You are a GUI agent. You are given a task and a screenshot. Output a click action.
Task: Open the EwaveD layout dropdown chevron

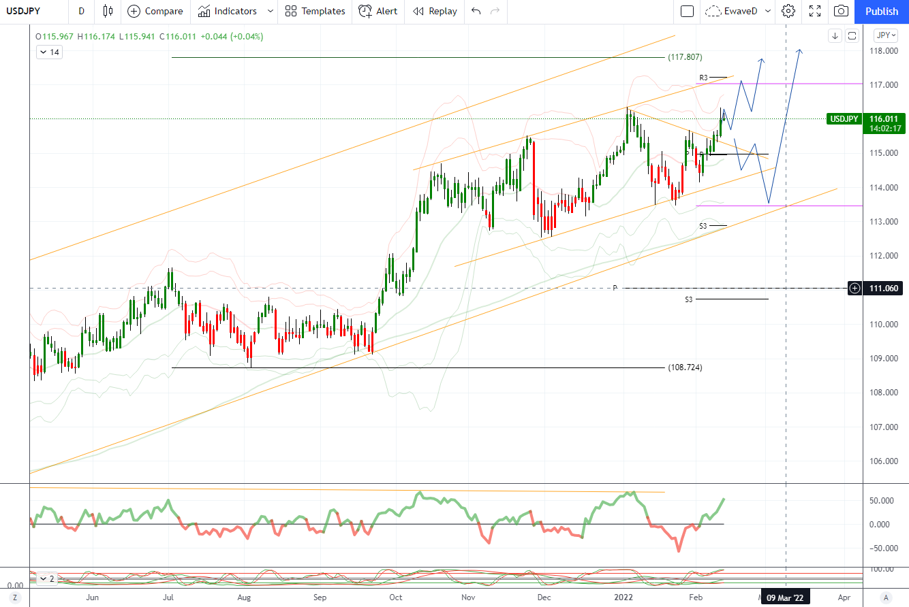click(768, 11)
